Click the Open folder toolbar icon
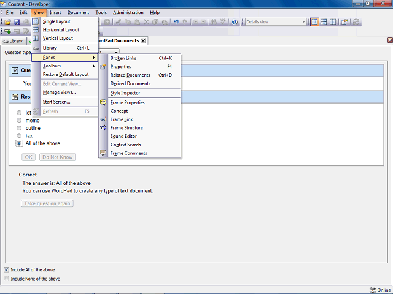This screenshot has height=294, width=393. click(x=7, y=22)
